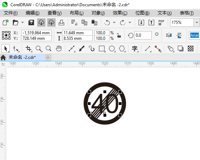Open the 效果(C) menu
The height and width of the screenshot is (160, 200).
[120, 13]
